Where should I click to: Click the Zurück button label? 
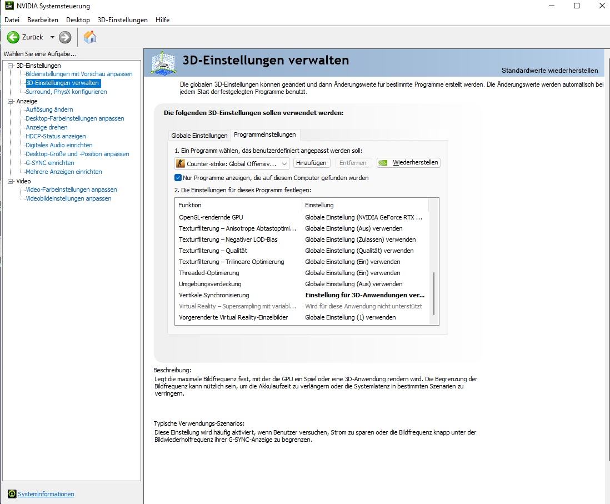[x=33, y=37]
